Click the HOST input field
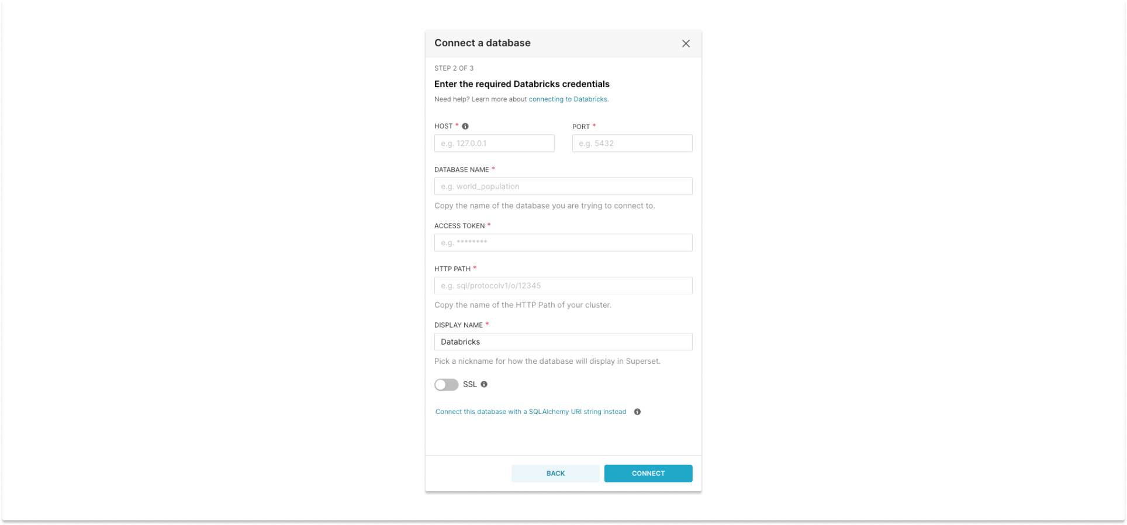 click(x=494, y=143)
